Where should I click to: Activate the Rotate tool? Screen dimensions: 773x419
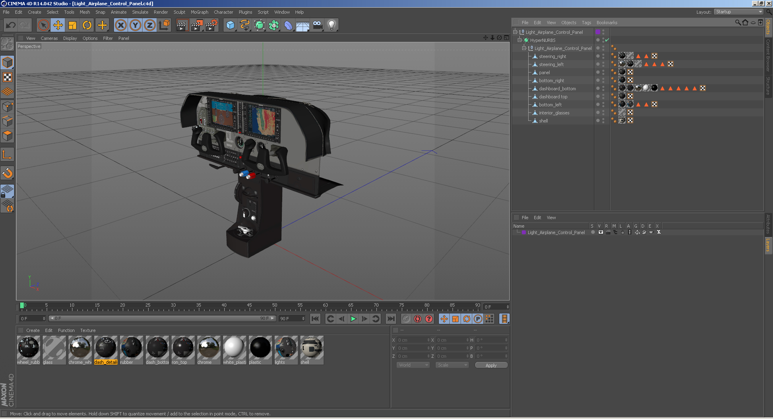coord(87,25)
